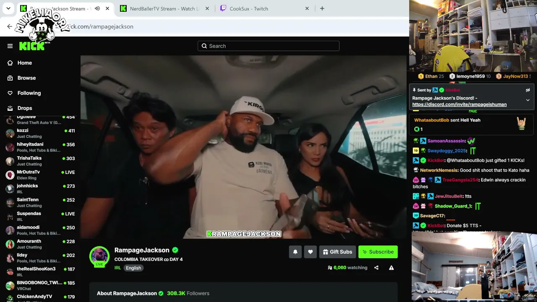Click the Drops gift icon in sidebar
The height and width of the screenshot is (302, 537).
tap(10, 108)
